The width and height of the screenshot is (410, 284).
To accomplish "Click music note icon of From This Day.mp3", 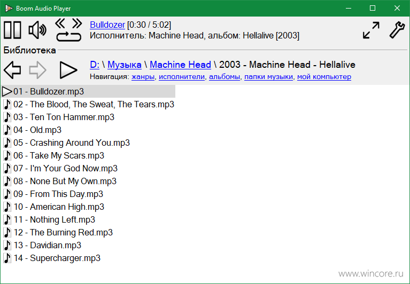I will [x=7, y=194].
